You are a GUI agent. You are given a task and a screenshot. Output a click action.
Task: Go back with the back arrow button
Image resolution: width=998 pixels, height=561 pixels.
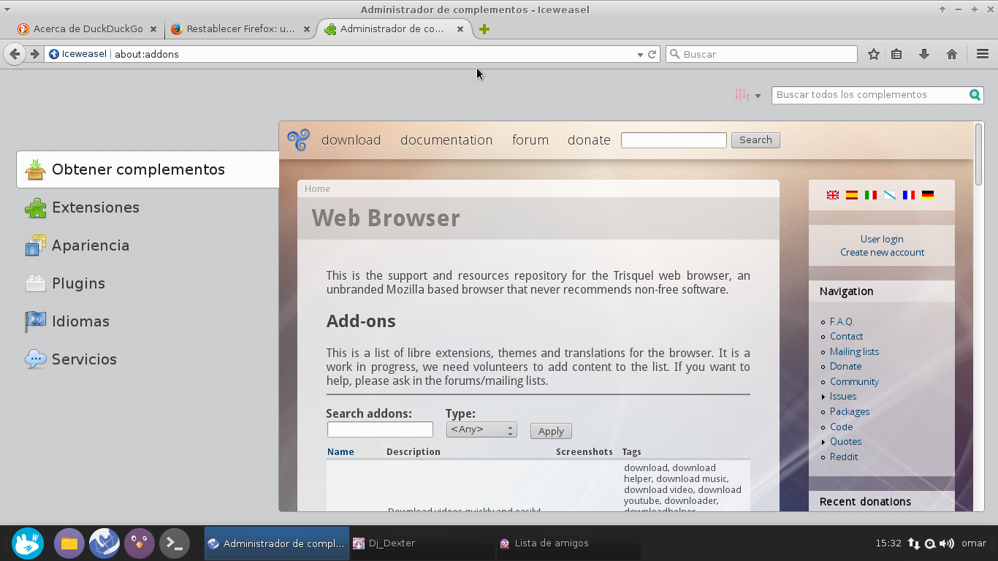pyautogui.click(x=15, y=54)
